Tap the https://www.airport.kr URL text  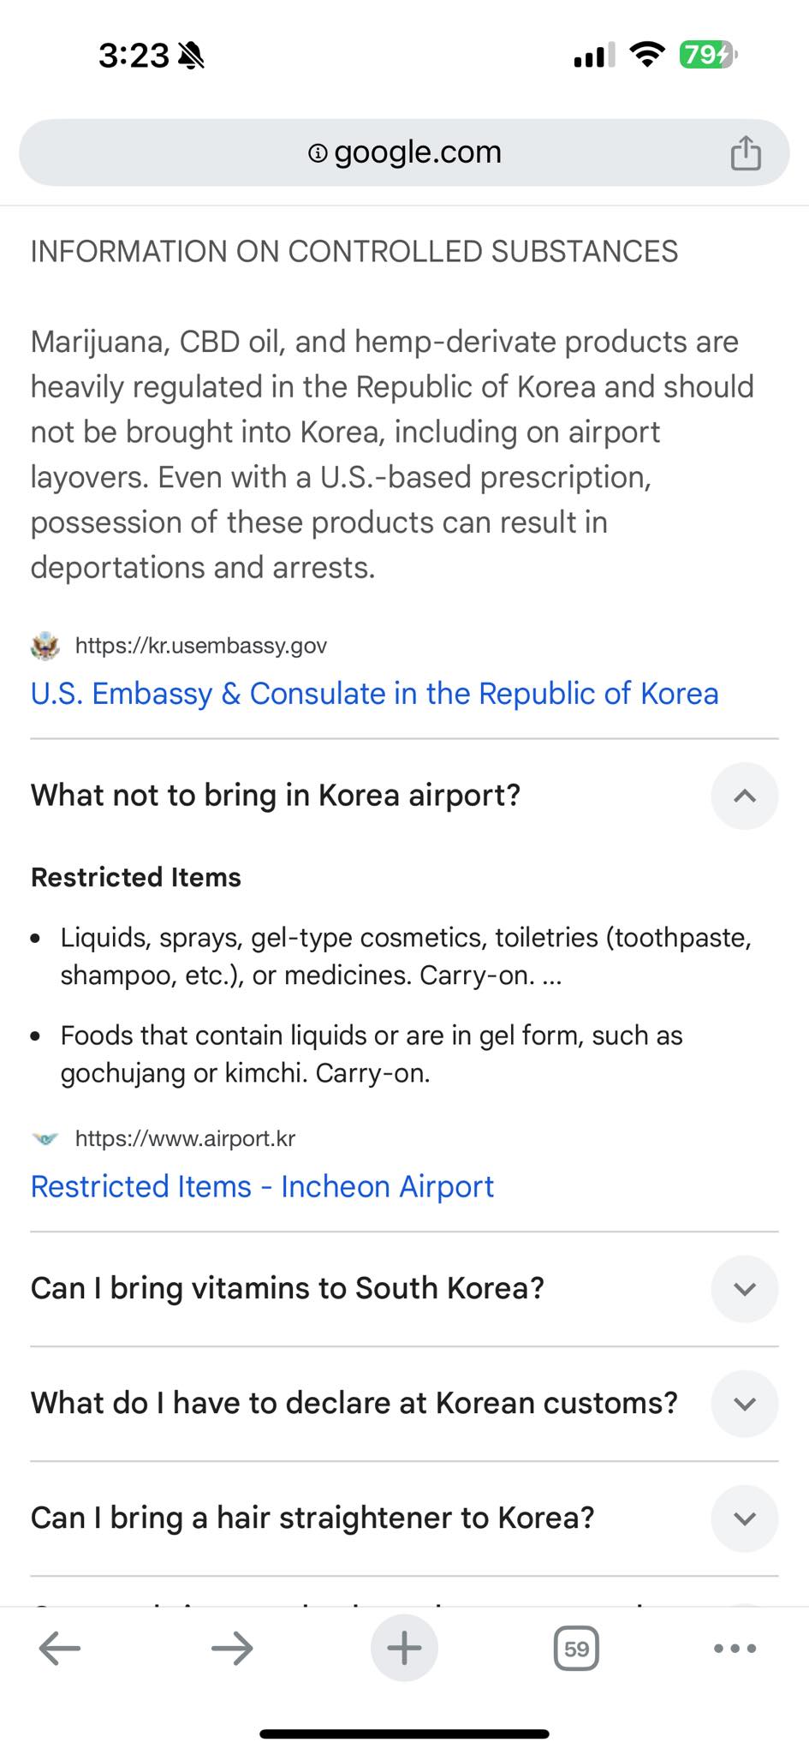tap(185, 1139)
